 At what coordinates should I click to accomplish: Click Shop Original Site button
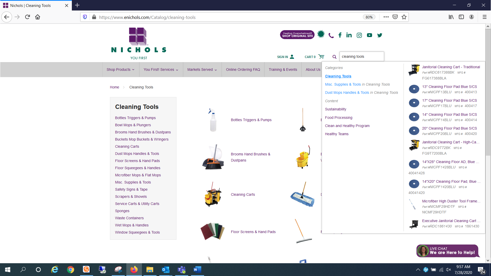tap(297, 35)
